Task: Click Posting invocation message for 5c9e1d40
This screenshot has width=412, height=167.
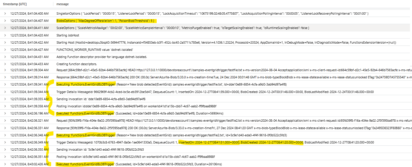Action: pos(135,157)
